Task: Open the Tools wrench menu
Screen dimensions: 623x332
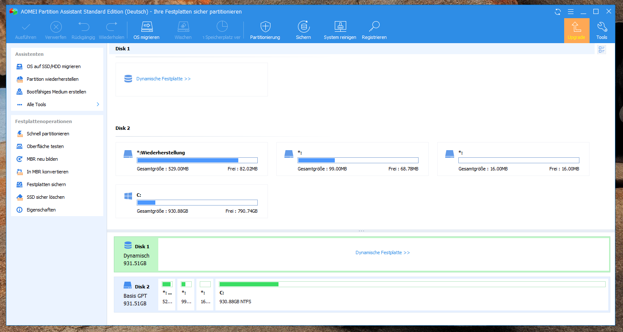Action: (602, 30)
